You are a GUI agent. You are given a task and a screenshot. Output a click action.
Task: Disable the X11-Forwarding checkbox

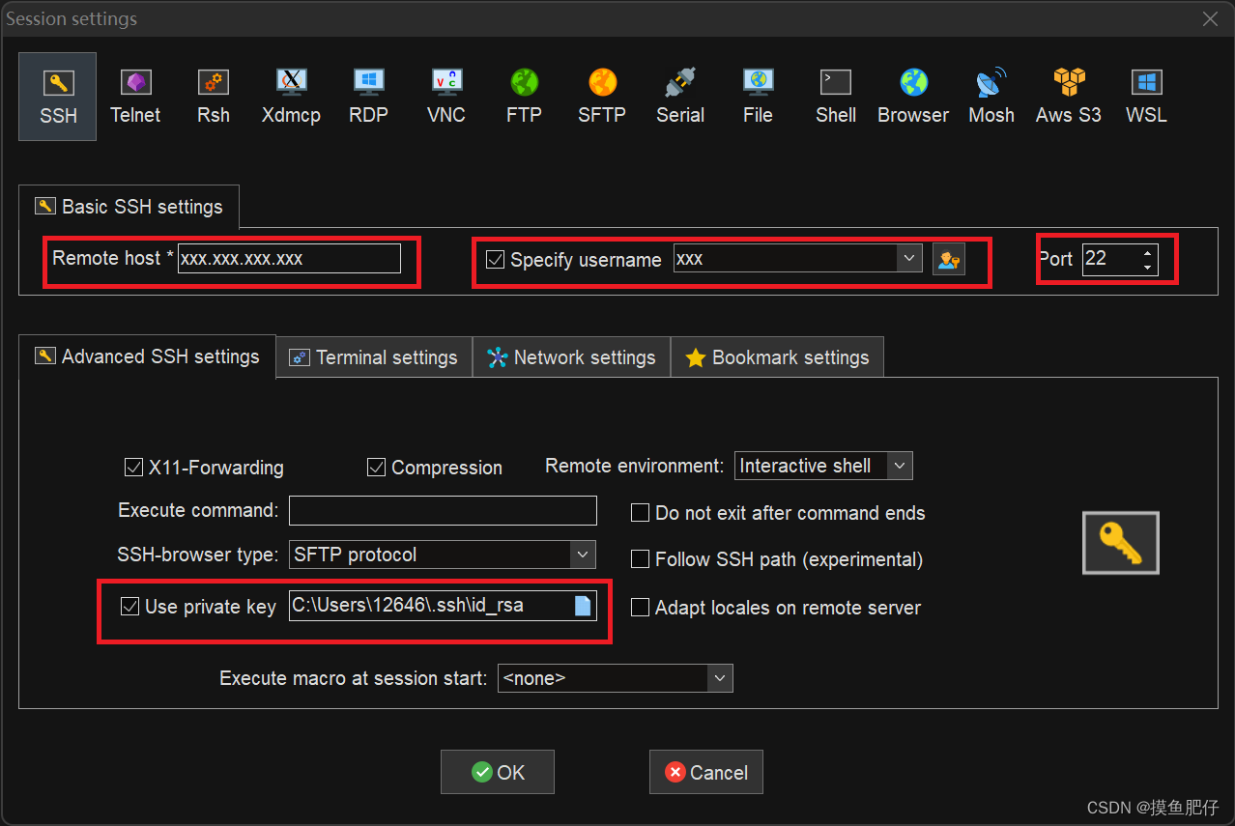[x=134, y=468]
